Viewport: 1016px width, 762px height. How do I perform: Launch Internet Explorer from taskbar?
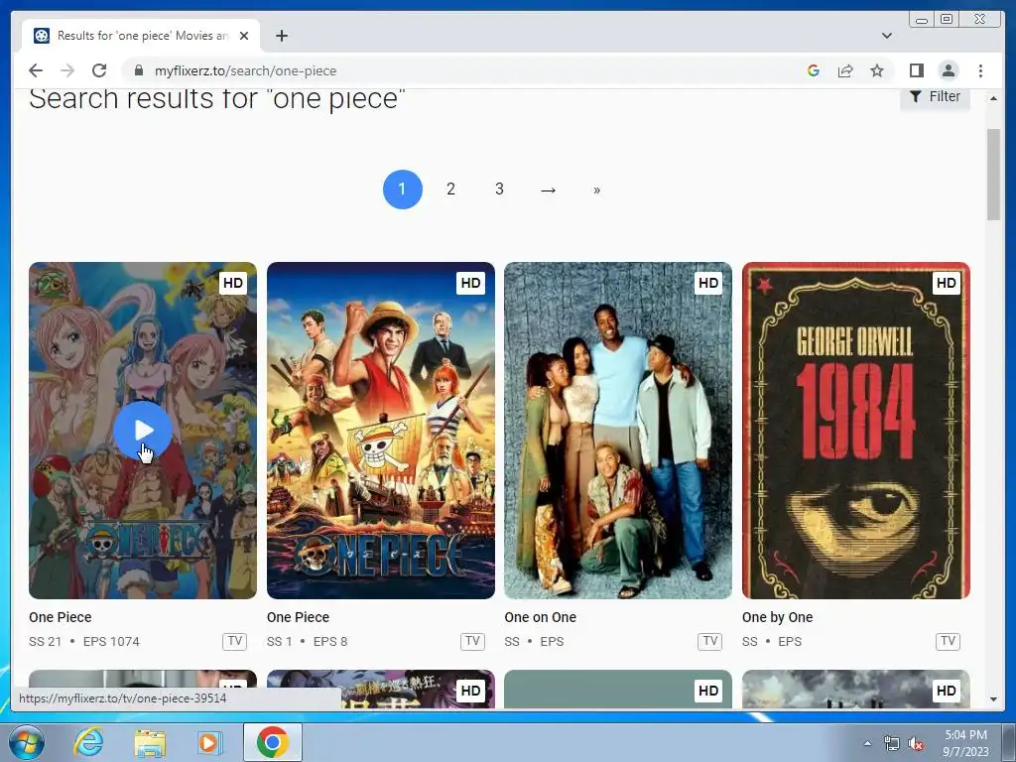(x=88, y=742)
